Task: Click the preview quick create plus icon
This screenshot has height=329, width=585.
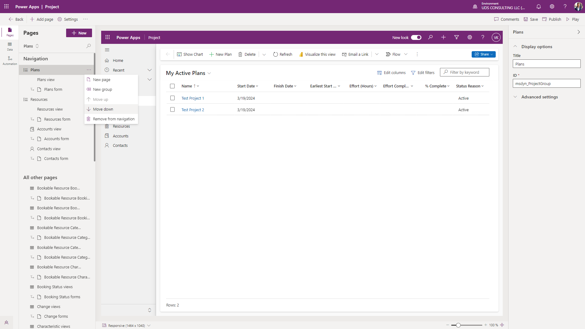Action: click(x=443, y=37)
